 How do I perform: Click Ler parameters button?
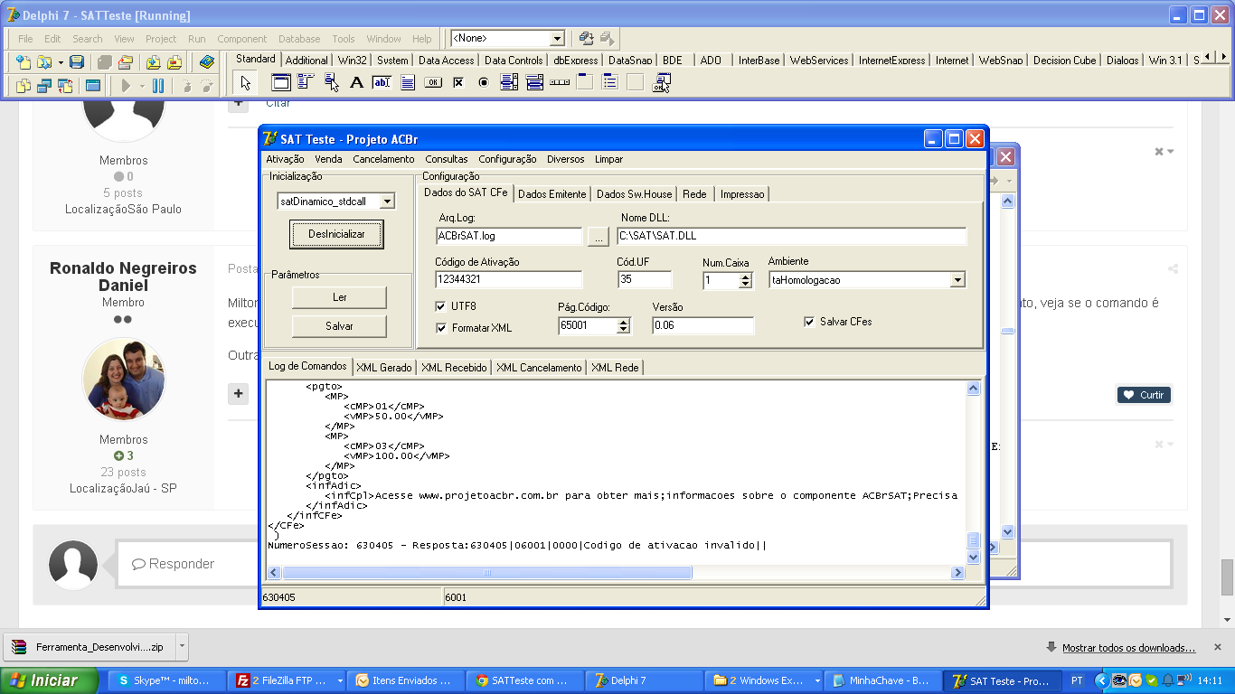point(339,297)
